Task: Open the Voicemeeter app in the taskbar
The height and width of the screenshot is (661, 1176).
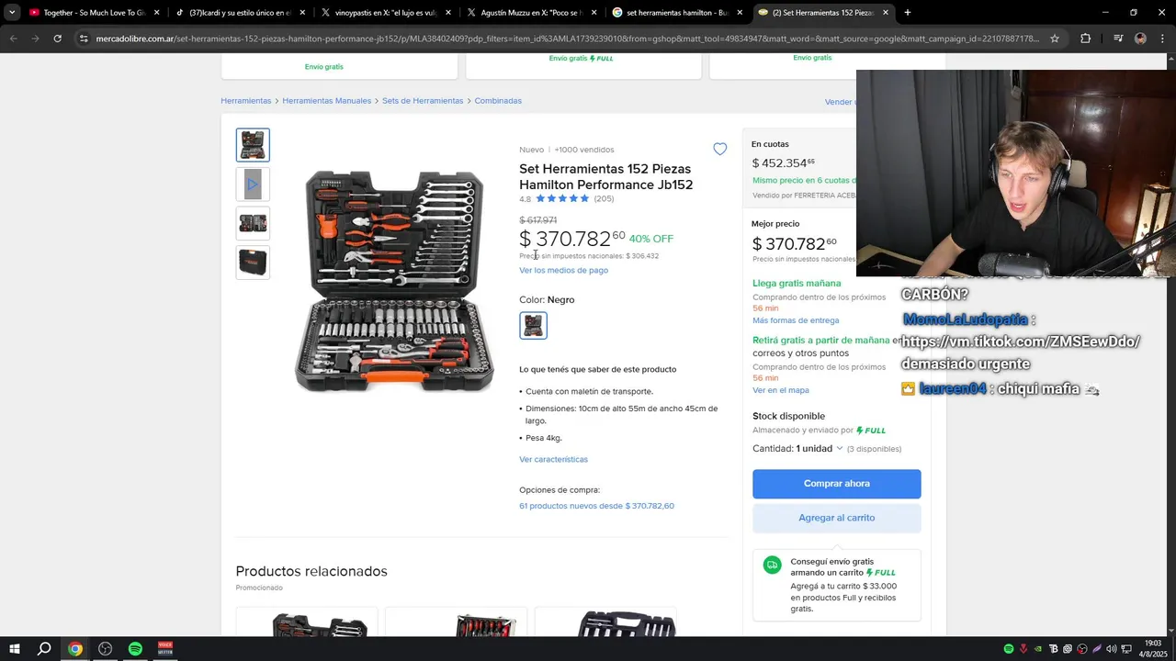Action: click(165, 649)
